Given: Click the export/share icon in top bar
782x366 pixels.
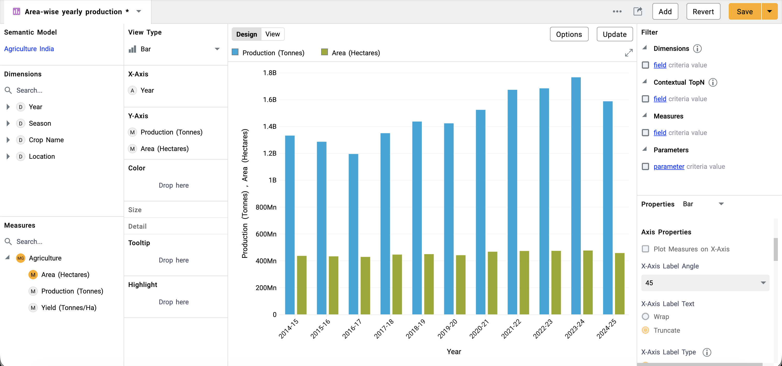Looking at the screenshot, I should tap(637, 12).
